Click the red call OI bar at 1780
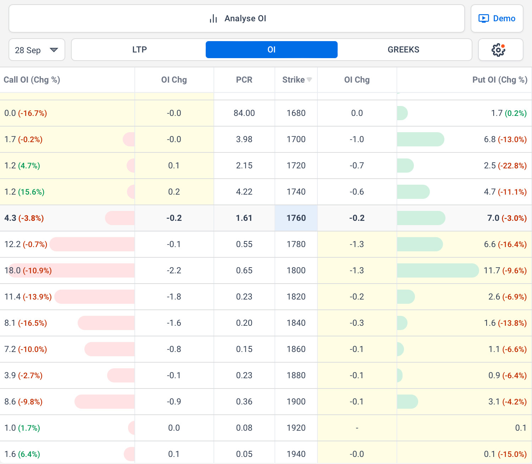The width and height of the screenshot is (532, 464). (92, 244)
